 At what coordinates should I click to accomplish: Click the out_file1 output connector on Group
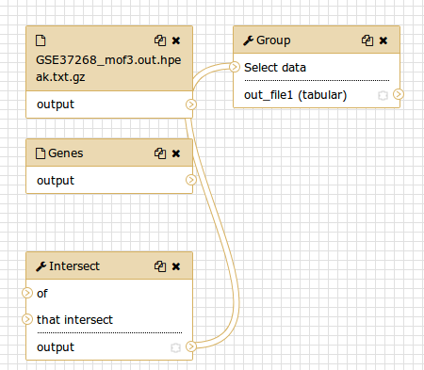(399, 94)
